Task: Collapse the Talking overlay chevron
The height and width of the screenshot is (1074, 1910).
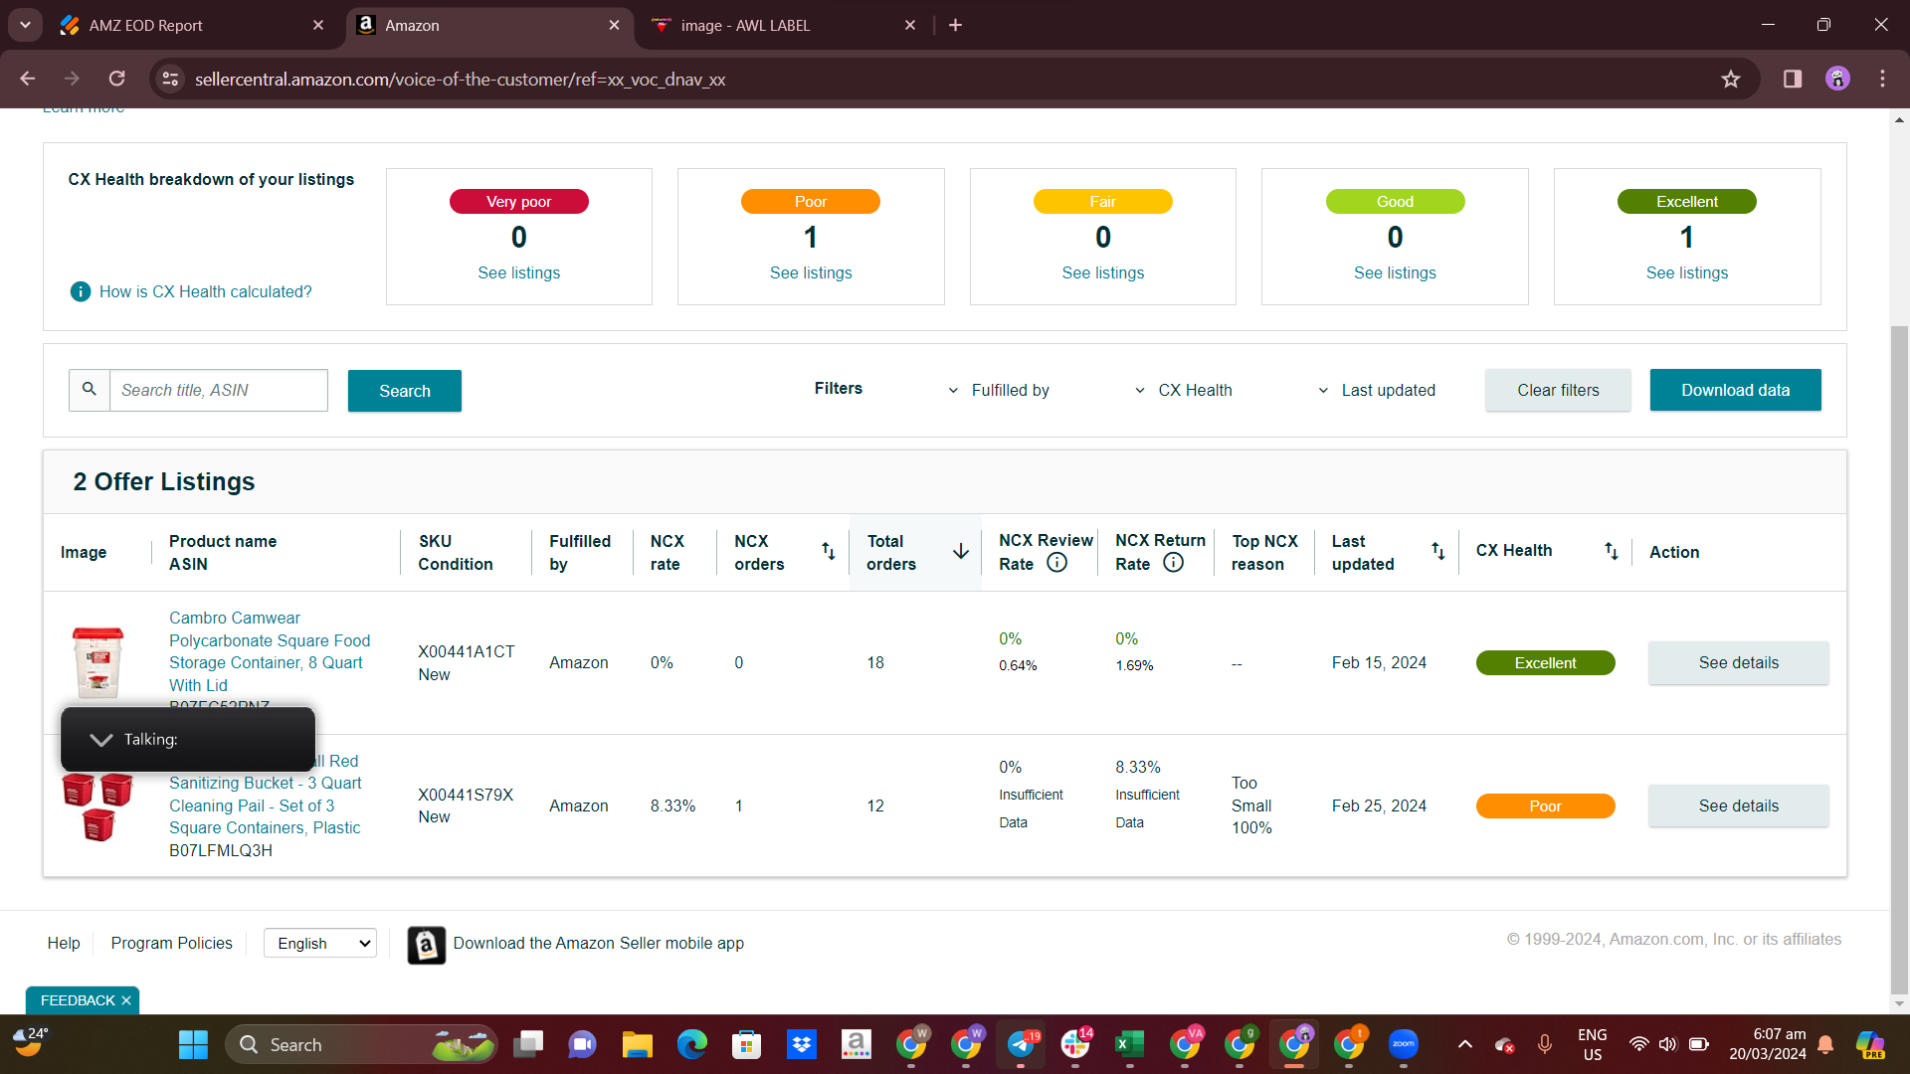Action: coord(100,740)
